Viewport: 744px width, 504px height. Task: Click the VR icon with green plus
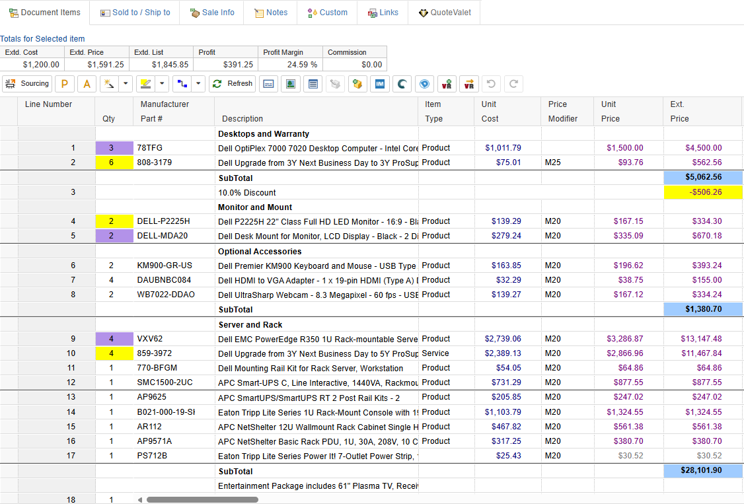pos(447,84)
